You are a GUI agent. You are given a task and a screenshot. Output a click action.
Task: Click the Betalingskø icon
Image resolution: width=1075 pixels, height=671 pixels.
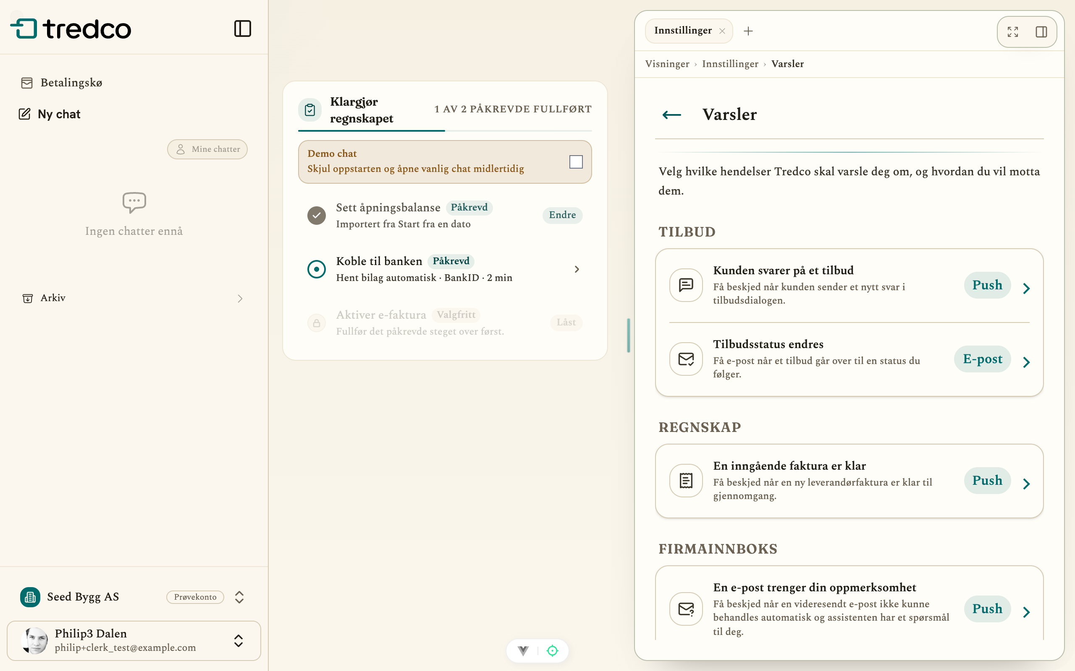[27, 83]
